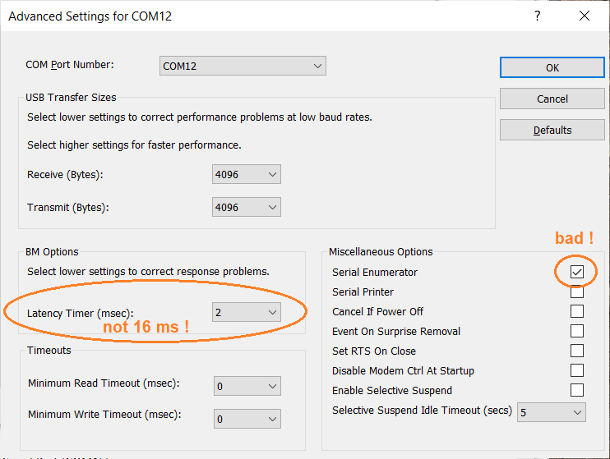Enable Event On Surprise Removal checkbox
This screenshot has width=610, height=459.
pos(577,331)
